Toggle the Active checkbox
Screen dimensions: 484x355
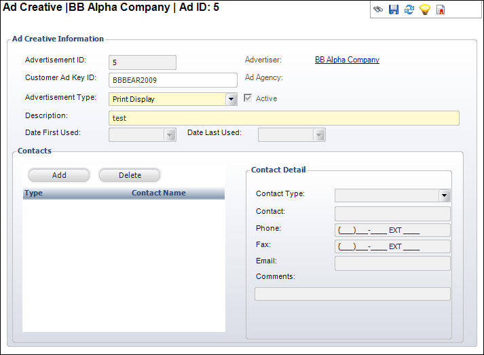(248, 98)
